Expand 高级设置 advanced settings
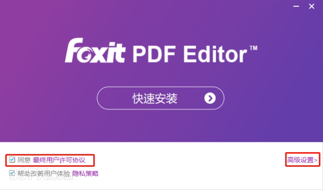 (x=302, y=160)
